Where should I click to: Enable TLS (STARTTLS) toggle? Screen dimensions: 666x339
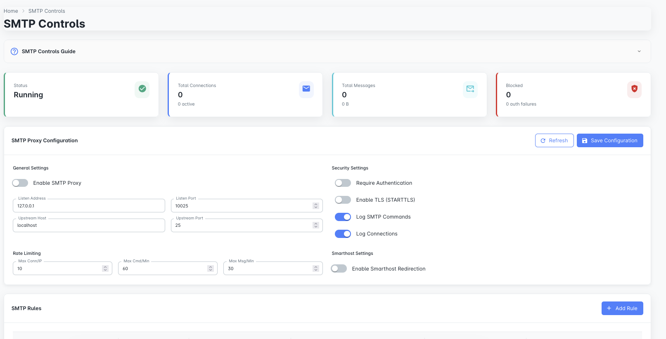point(343,200)
